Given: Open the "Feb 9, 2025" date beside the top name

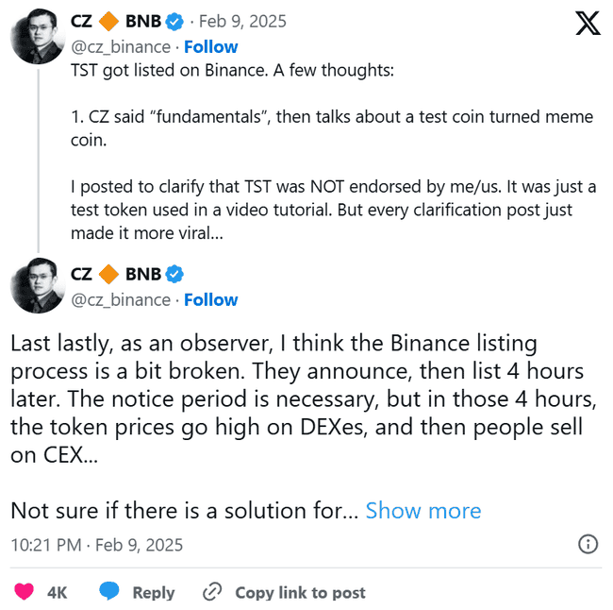Looking at the screenshot, I should 244,21.
